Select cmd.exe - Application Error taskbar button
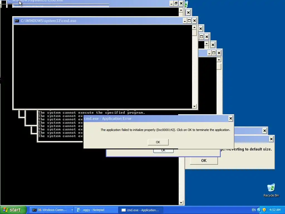The height and width of the screenshot is (214, 285). 141,210
